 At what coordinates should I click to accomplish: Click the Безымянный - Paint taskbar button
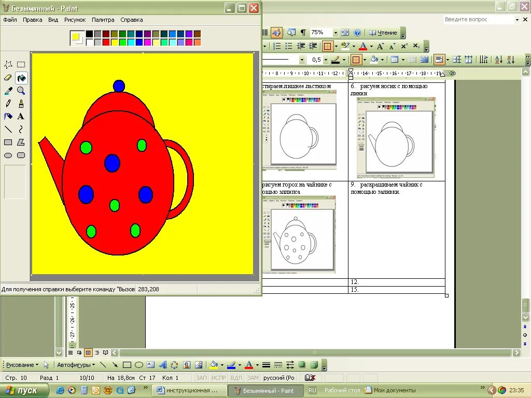(265, 391)
